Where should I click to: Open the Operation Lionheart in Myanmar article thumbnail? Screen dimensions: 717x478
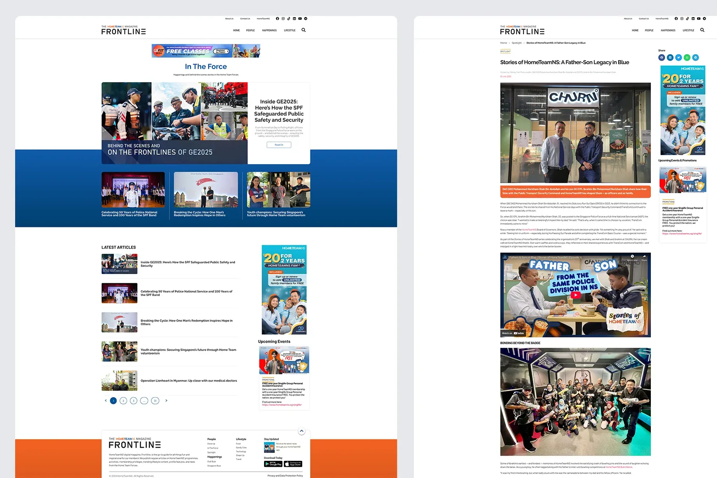pyautogui.click(x=119, y=381)
